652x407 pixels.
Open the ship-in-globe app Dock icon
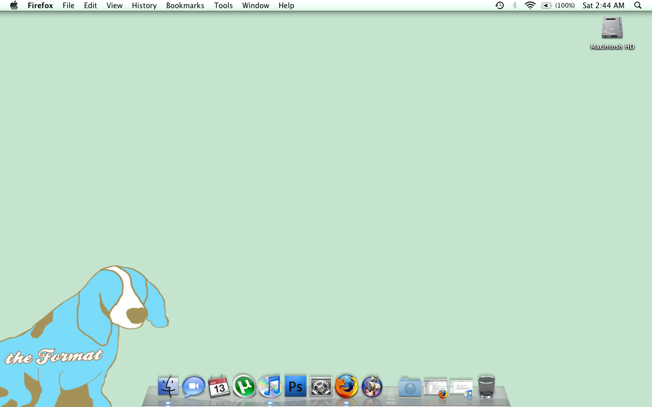[372, 387]
